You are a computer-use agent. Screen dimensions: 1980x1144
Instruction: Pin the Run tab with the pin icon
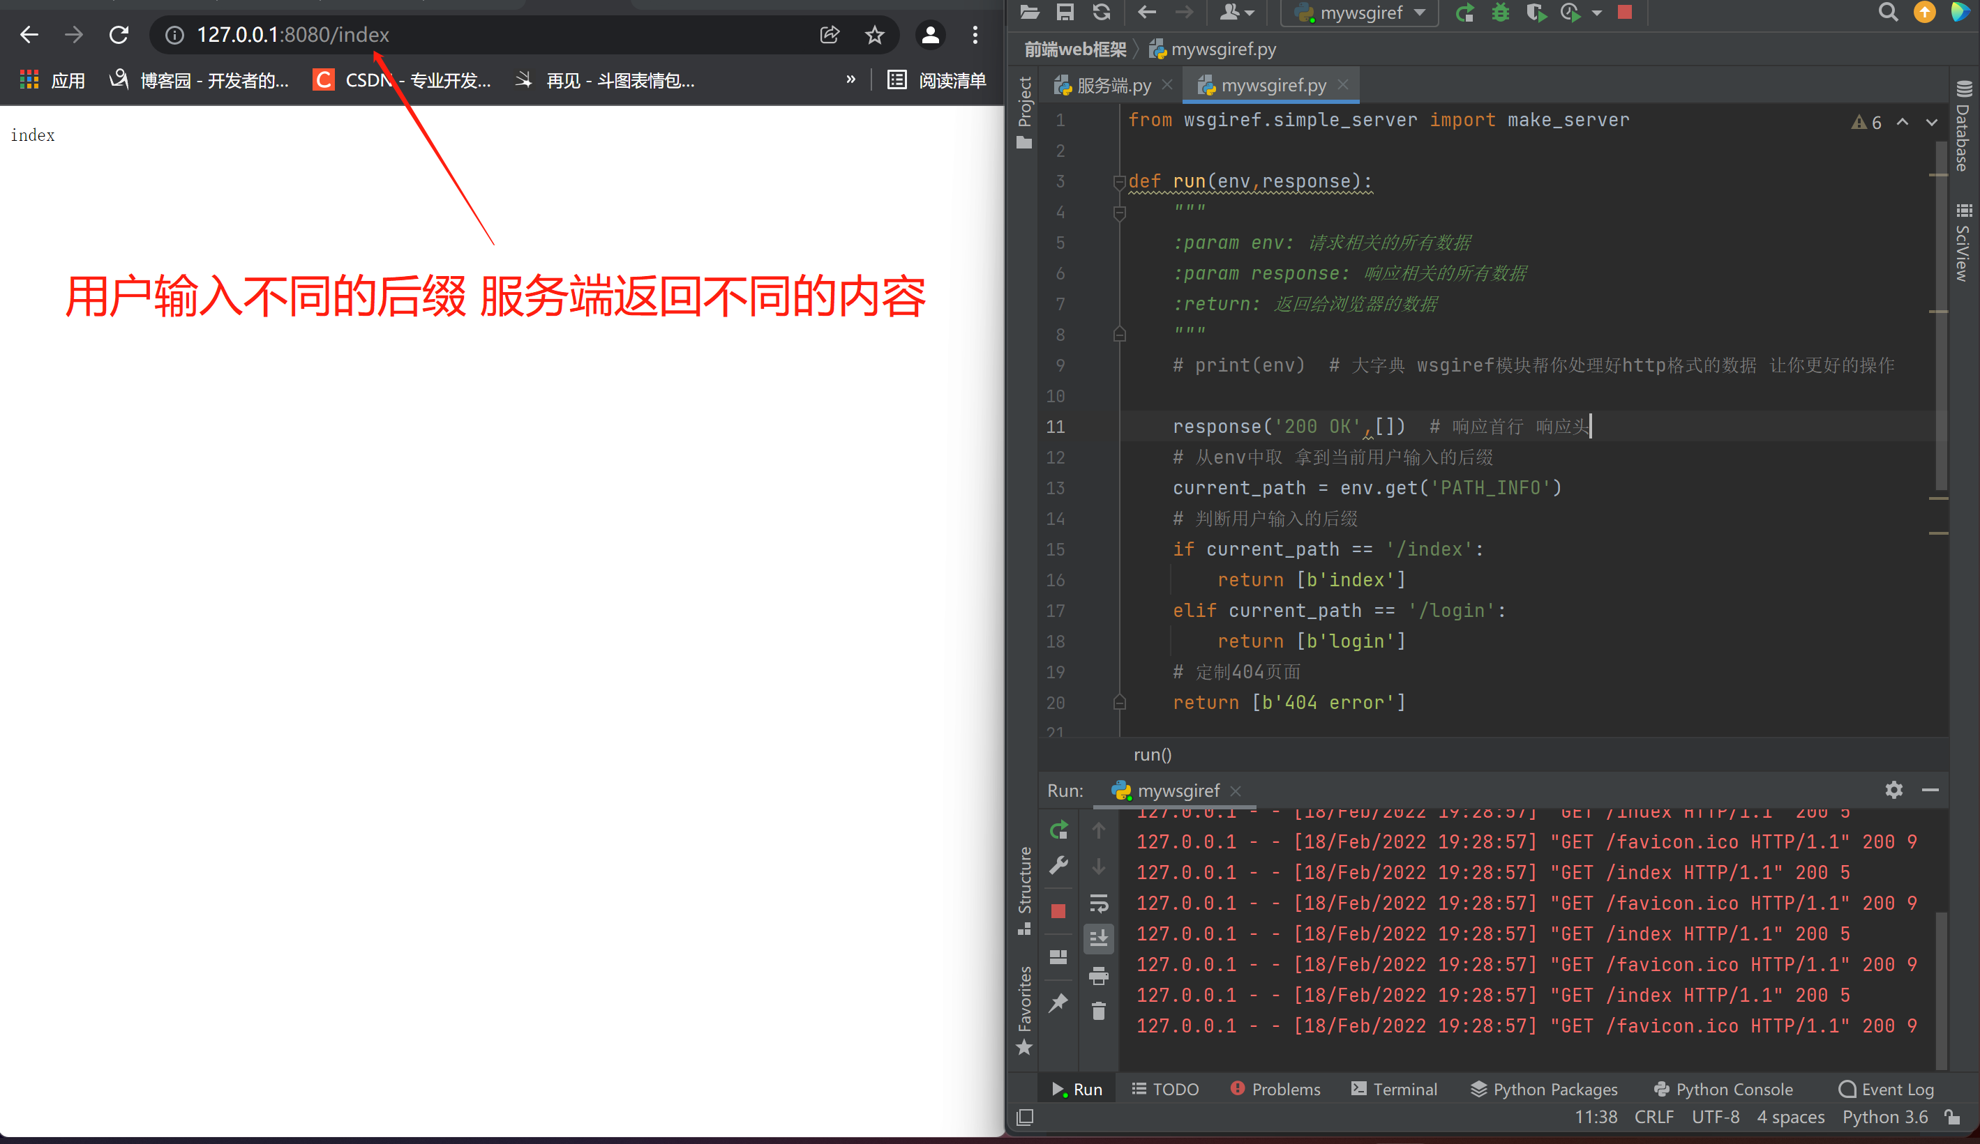click(x=1058, y=1002)
